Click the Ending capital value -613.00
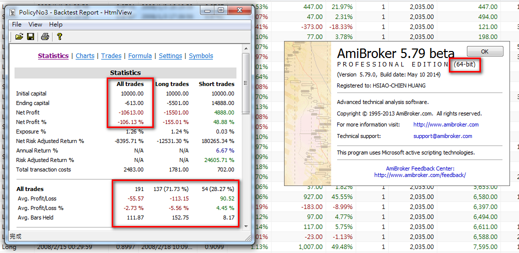 (134, 103)
